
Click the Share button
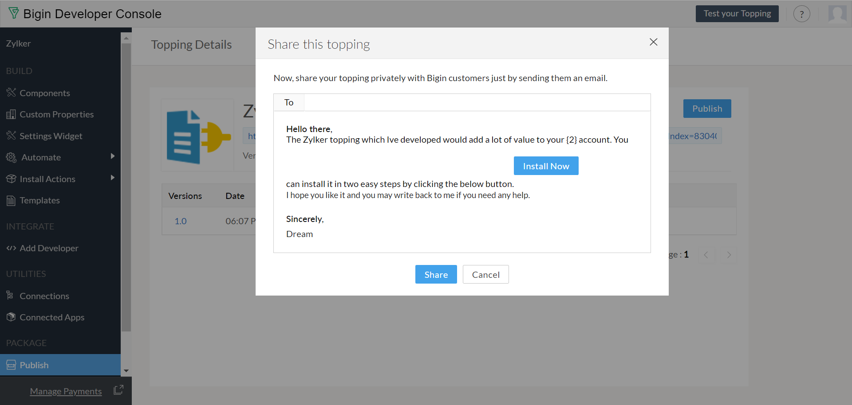pyautogui.click(x=436, y=275)
